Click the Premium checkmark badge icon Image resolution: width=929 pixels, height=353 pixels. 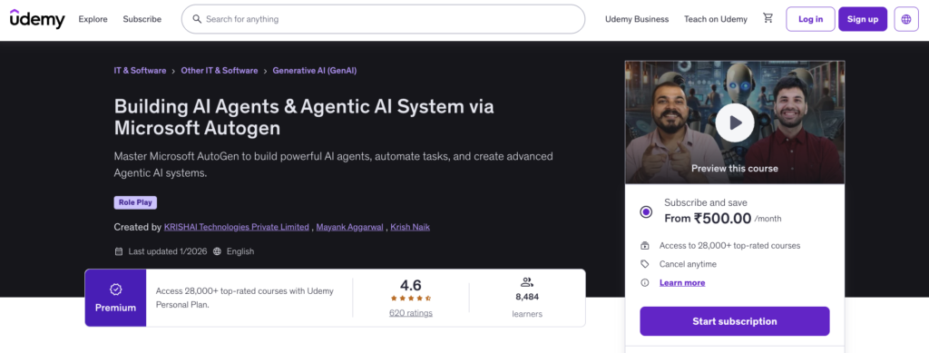(115, 289)
